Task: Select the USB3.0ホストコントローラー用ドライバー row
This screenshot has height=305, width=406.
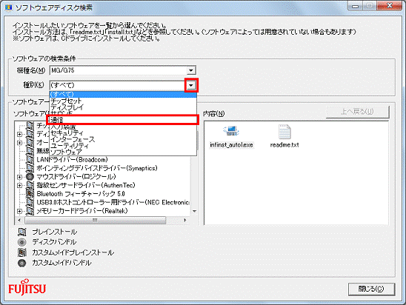Action: click(x=113, y=202)
